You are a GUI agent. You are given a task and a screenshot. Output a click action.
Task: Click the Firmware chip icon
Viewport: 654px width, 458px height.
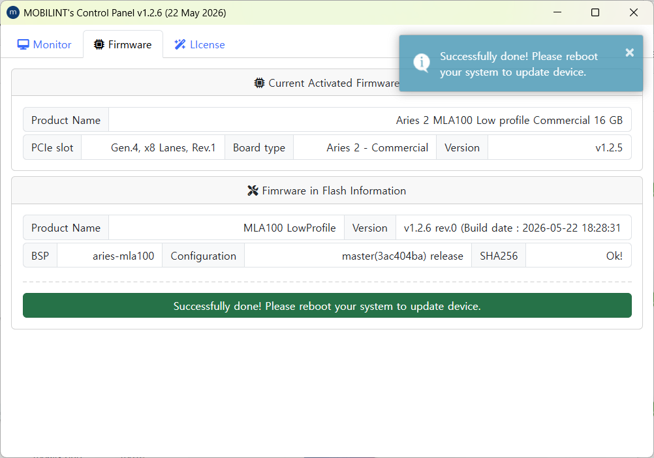pyautogui.click(x=99, y=44)
